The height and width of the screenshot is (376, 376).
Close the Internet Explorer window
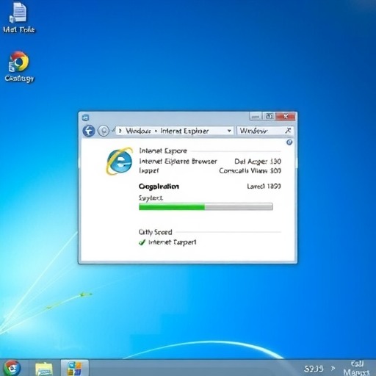(x=286, y=116)
